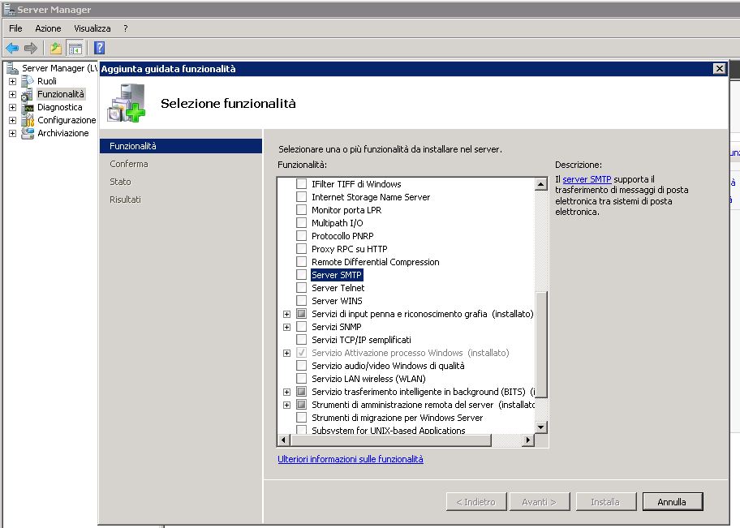Click the Up one level folder icon
The width and height of the screenshot is (740, 528).
tap(56, 48)
